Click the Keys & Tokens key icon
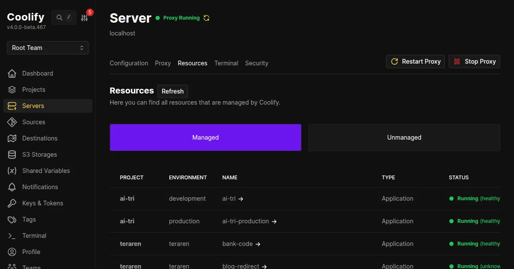 pos(12,203)
